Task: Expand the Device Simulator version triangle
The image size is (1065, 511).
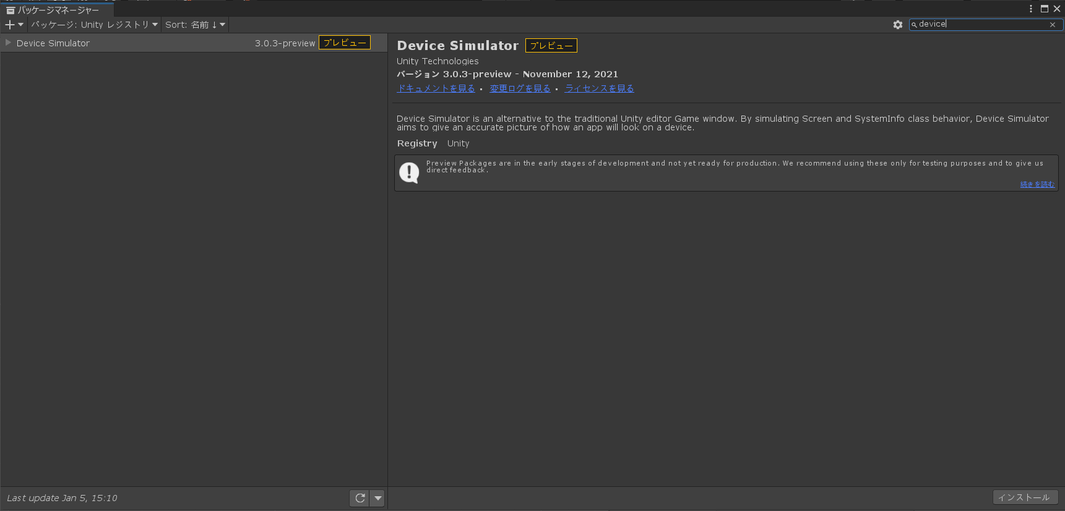Action: pos(8,43)
